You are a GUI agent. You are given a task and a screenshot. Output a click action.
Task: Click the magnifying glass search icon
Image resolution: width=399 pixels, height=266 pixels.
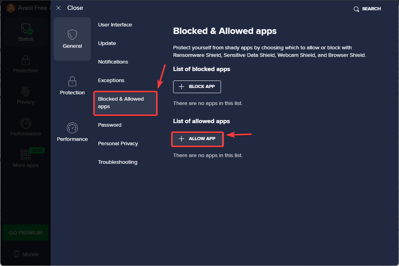pyautogui.click(x=356, y=9)
